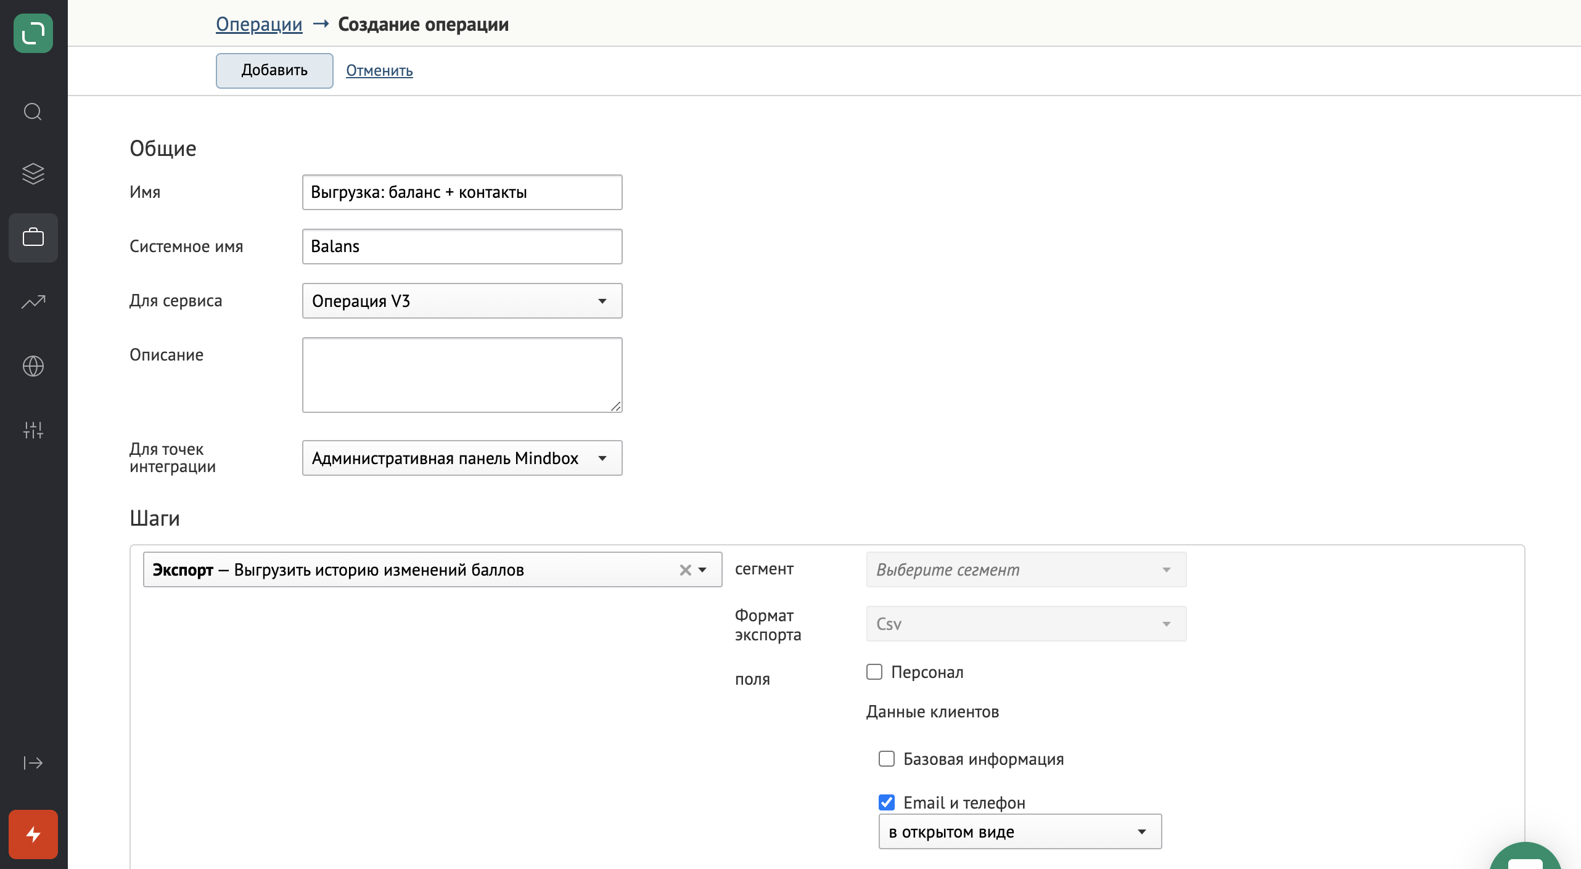Open the settings sliders sidebar icon
This screenshot has height=869, width=1581.
[x=33, y=430]
